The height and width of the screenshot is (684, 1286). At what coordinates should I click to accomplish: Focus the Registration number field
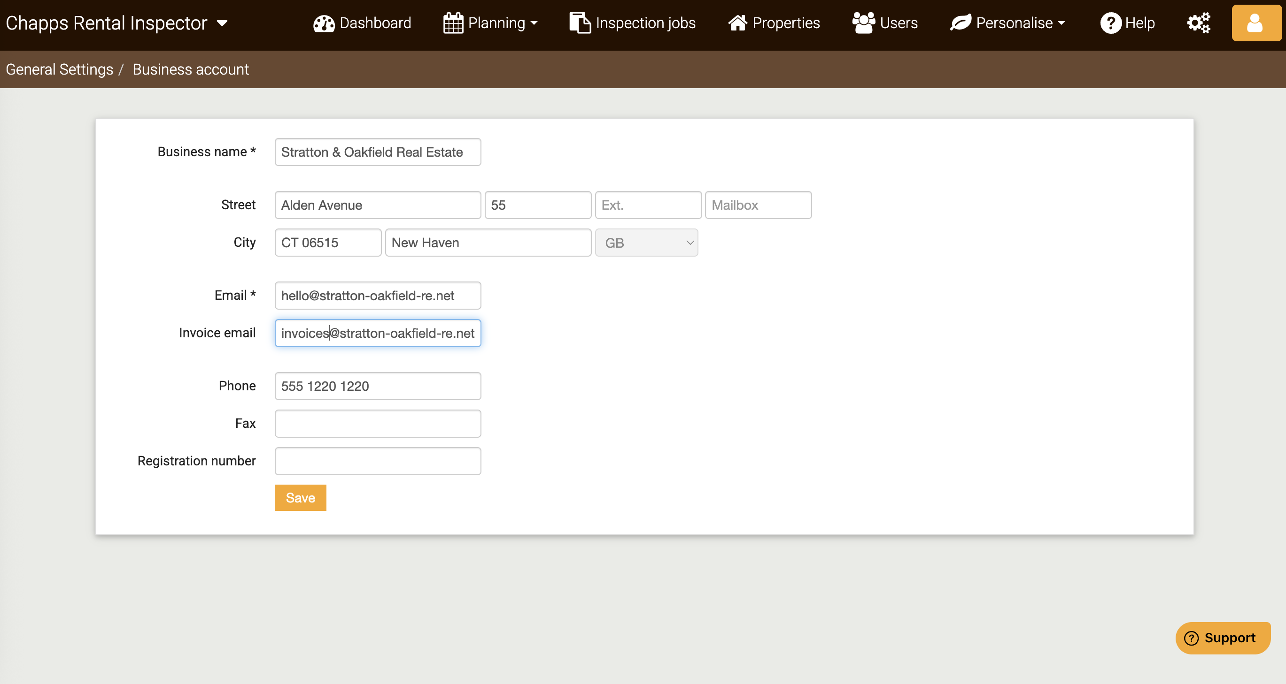point(378,461)
